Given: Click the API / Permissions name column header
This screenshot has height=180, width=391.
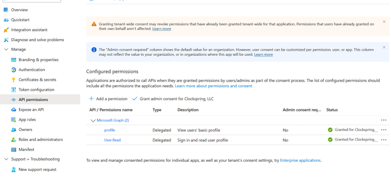Looking at the screenshot, I should [111, 110].
